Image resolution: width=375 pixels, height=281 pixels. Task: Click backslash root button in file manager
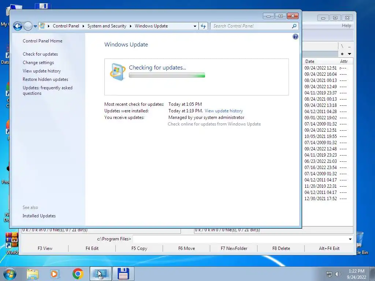342,46
